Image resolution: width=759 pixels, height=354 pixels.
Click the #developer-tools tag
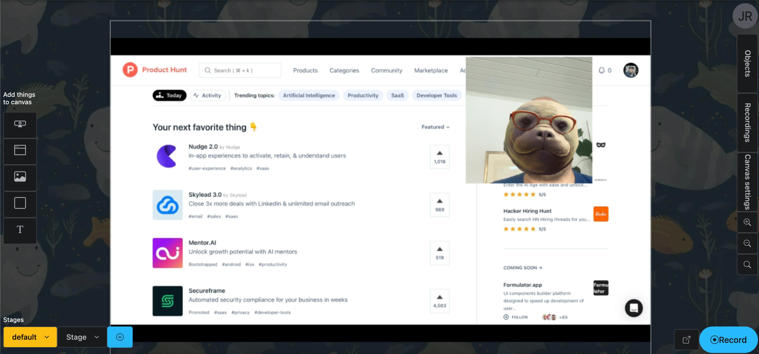pos(272,313)
